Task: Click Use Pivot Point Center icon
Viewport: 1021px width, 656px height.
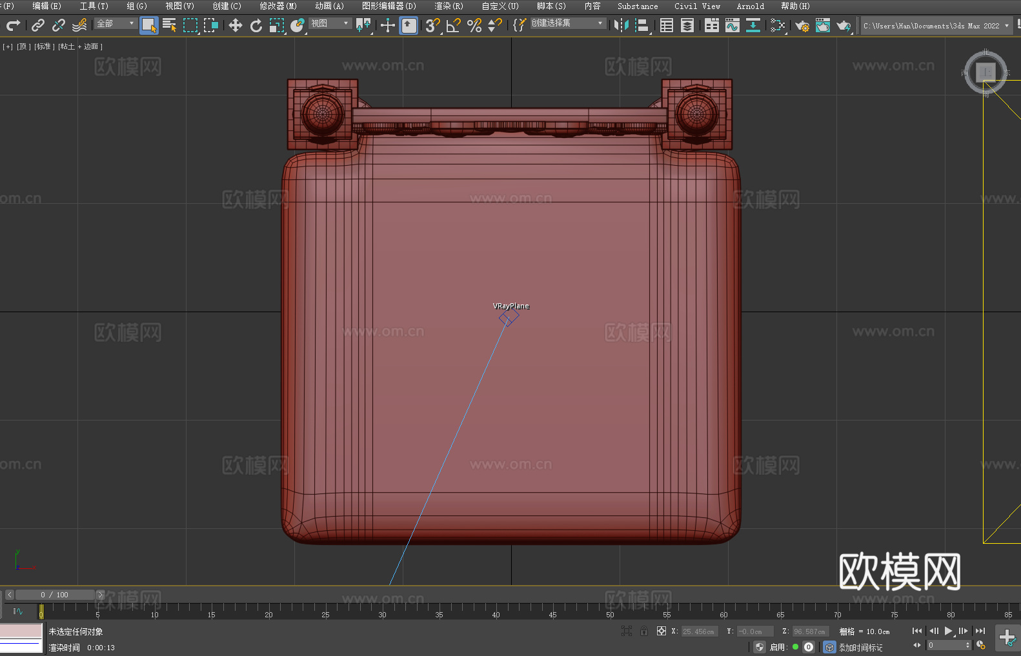Action: [x=363, y=25]
